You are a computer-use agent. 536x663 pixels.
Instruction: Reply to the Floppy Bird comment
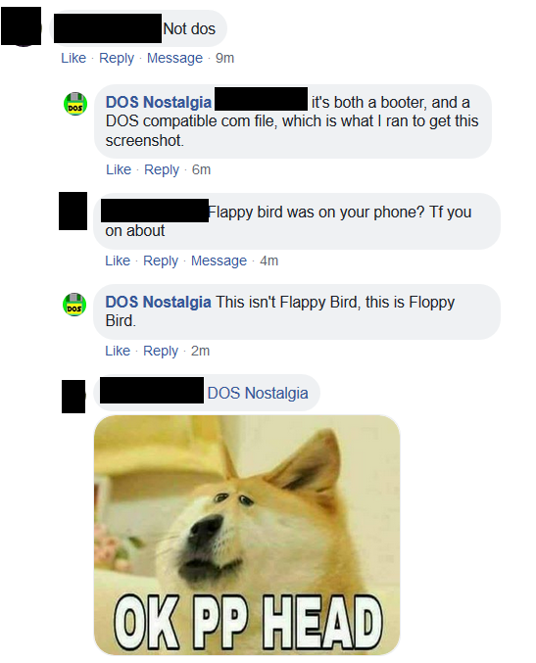[161, 351]
